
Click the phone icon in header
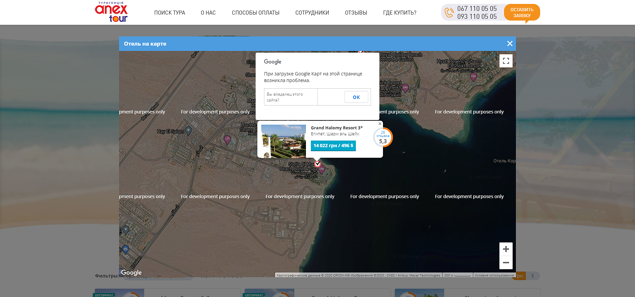[x=449, y=13]
